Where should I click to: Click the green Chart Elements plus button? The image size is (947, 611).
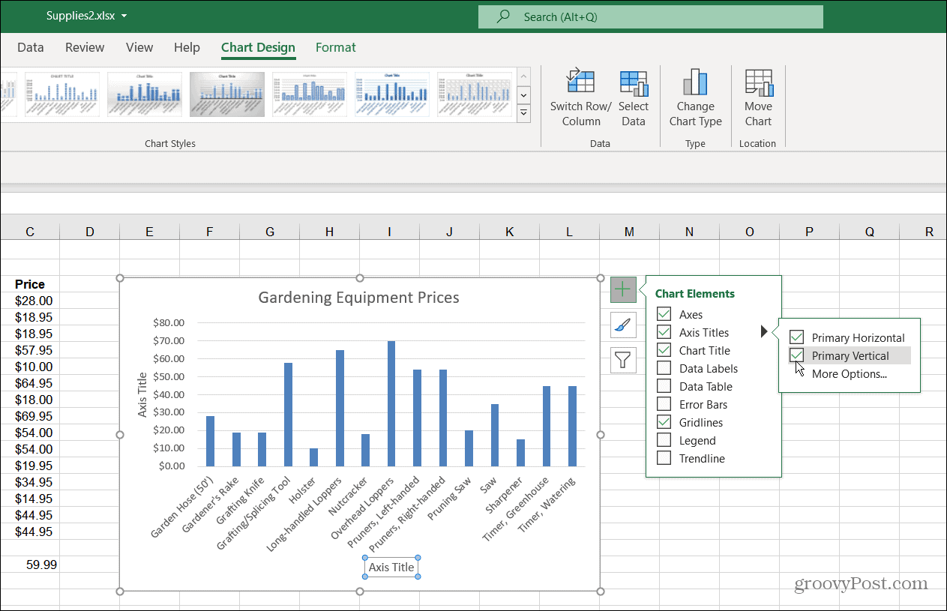(x=623, y=289)
